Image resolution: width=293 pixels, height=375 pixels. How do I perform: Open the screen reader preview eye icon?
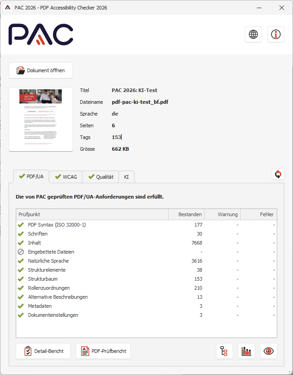click(269, 351)
